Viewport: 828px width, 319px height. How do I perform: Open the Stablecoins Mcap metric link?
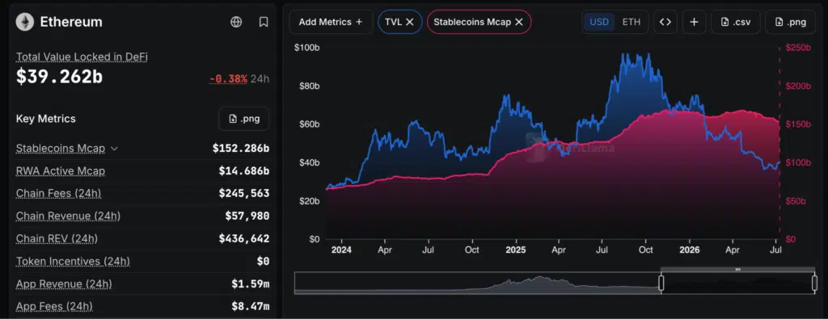coord(60,148)
